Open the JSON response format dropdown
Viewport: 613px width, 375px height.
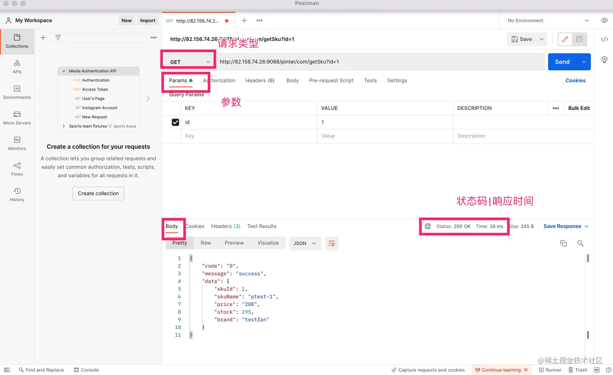tap(304, 244)
